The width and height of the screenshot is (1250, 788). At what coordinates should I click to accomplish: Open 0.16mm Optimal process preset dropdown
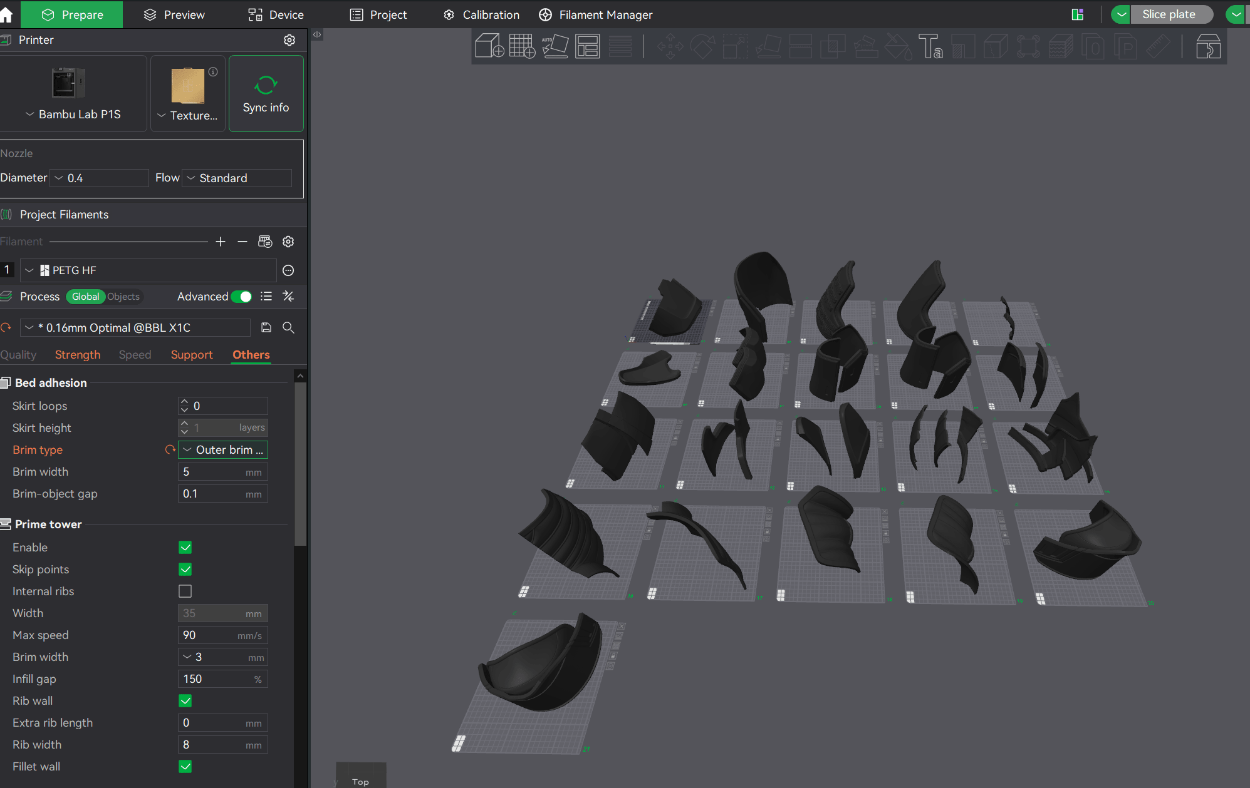click(x=136, y=327)
